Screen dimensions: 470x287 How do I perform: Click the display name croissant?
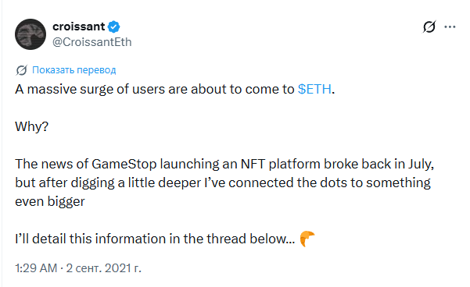[79, 27]
